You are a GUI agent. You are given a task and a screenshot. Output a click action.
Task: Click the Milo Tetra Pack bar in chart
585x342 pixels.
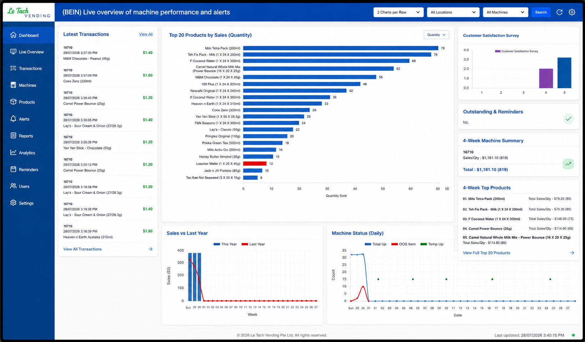pyautogui.click(x=341, y=48)
